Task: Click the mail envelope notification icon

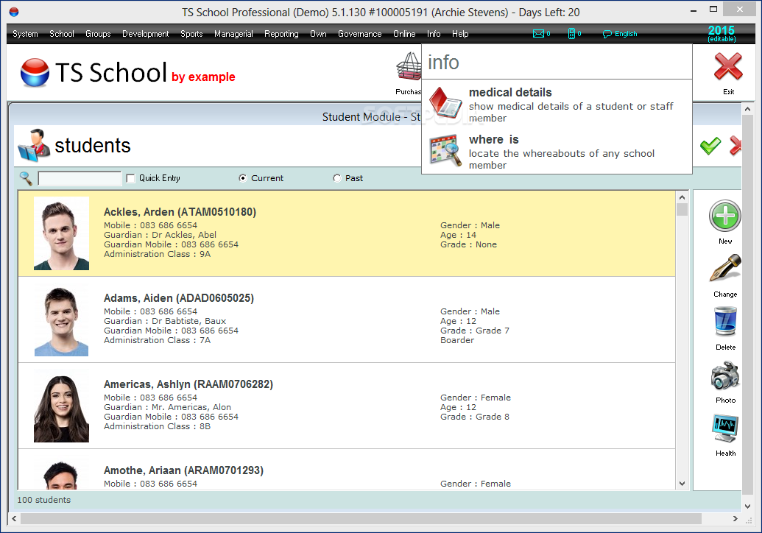Action: tap(538, 34)
